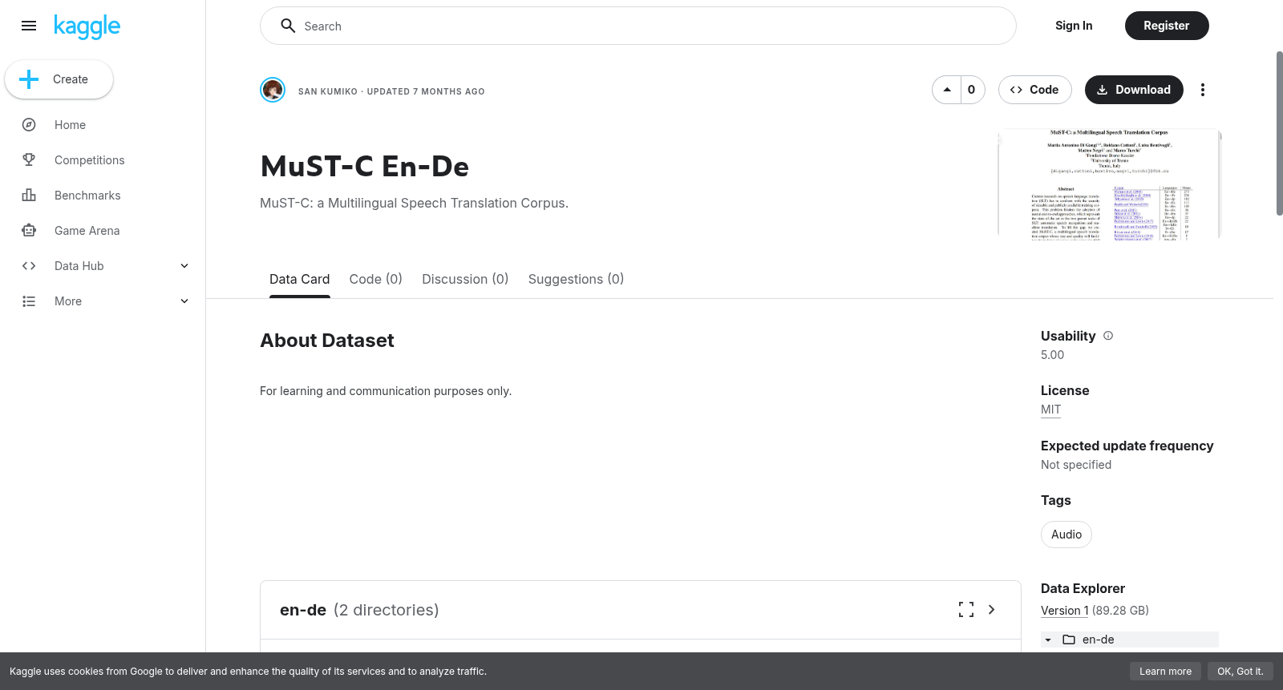Expand the en-de panel right chevron
This screenshot has height=690, width=1283.
[x=992, y=610]
